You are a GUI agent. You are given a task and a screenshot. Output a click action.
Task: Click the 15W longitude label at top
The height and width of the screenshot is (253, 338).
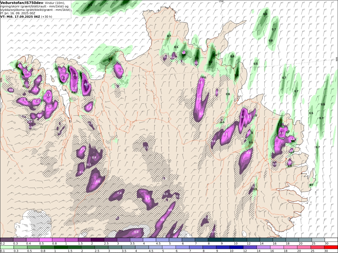pos(221,1)
